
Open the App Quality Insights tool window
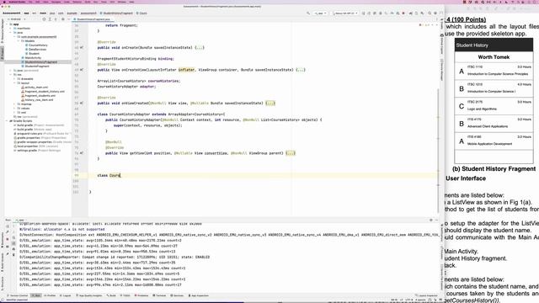pos(88,295)
